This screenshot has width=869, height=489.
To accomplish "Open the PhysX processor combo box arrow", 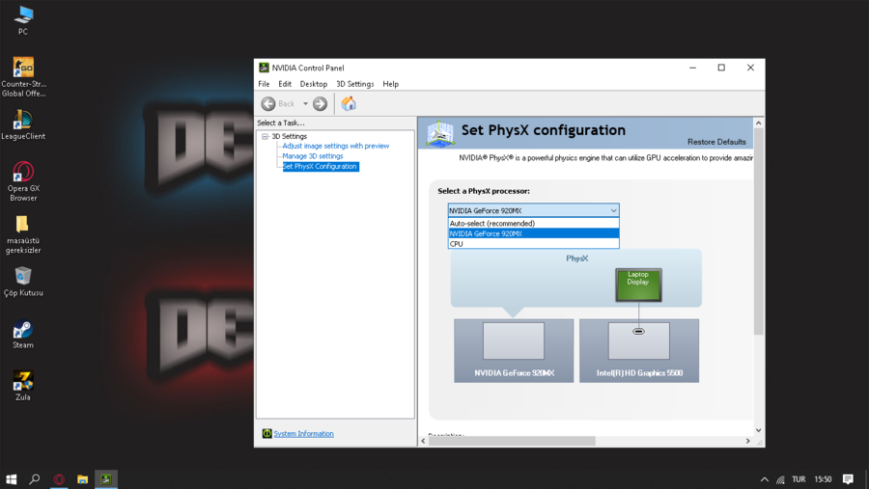I will [x=613, y=210].
